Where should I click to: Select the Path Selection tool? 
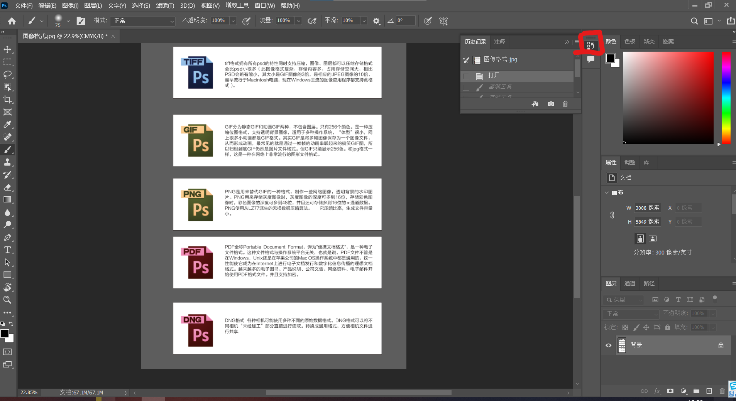pyautogui.click(x=7, y=263)
